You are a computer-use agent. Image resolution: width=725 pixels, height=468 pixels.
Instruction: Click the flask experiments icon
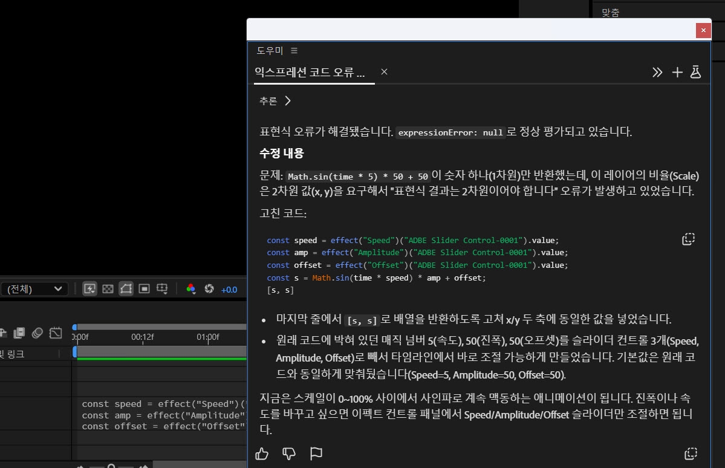(695, 72)
